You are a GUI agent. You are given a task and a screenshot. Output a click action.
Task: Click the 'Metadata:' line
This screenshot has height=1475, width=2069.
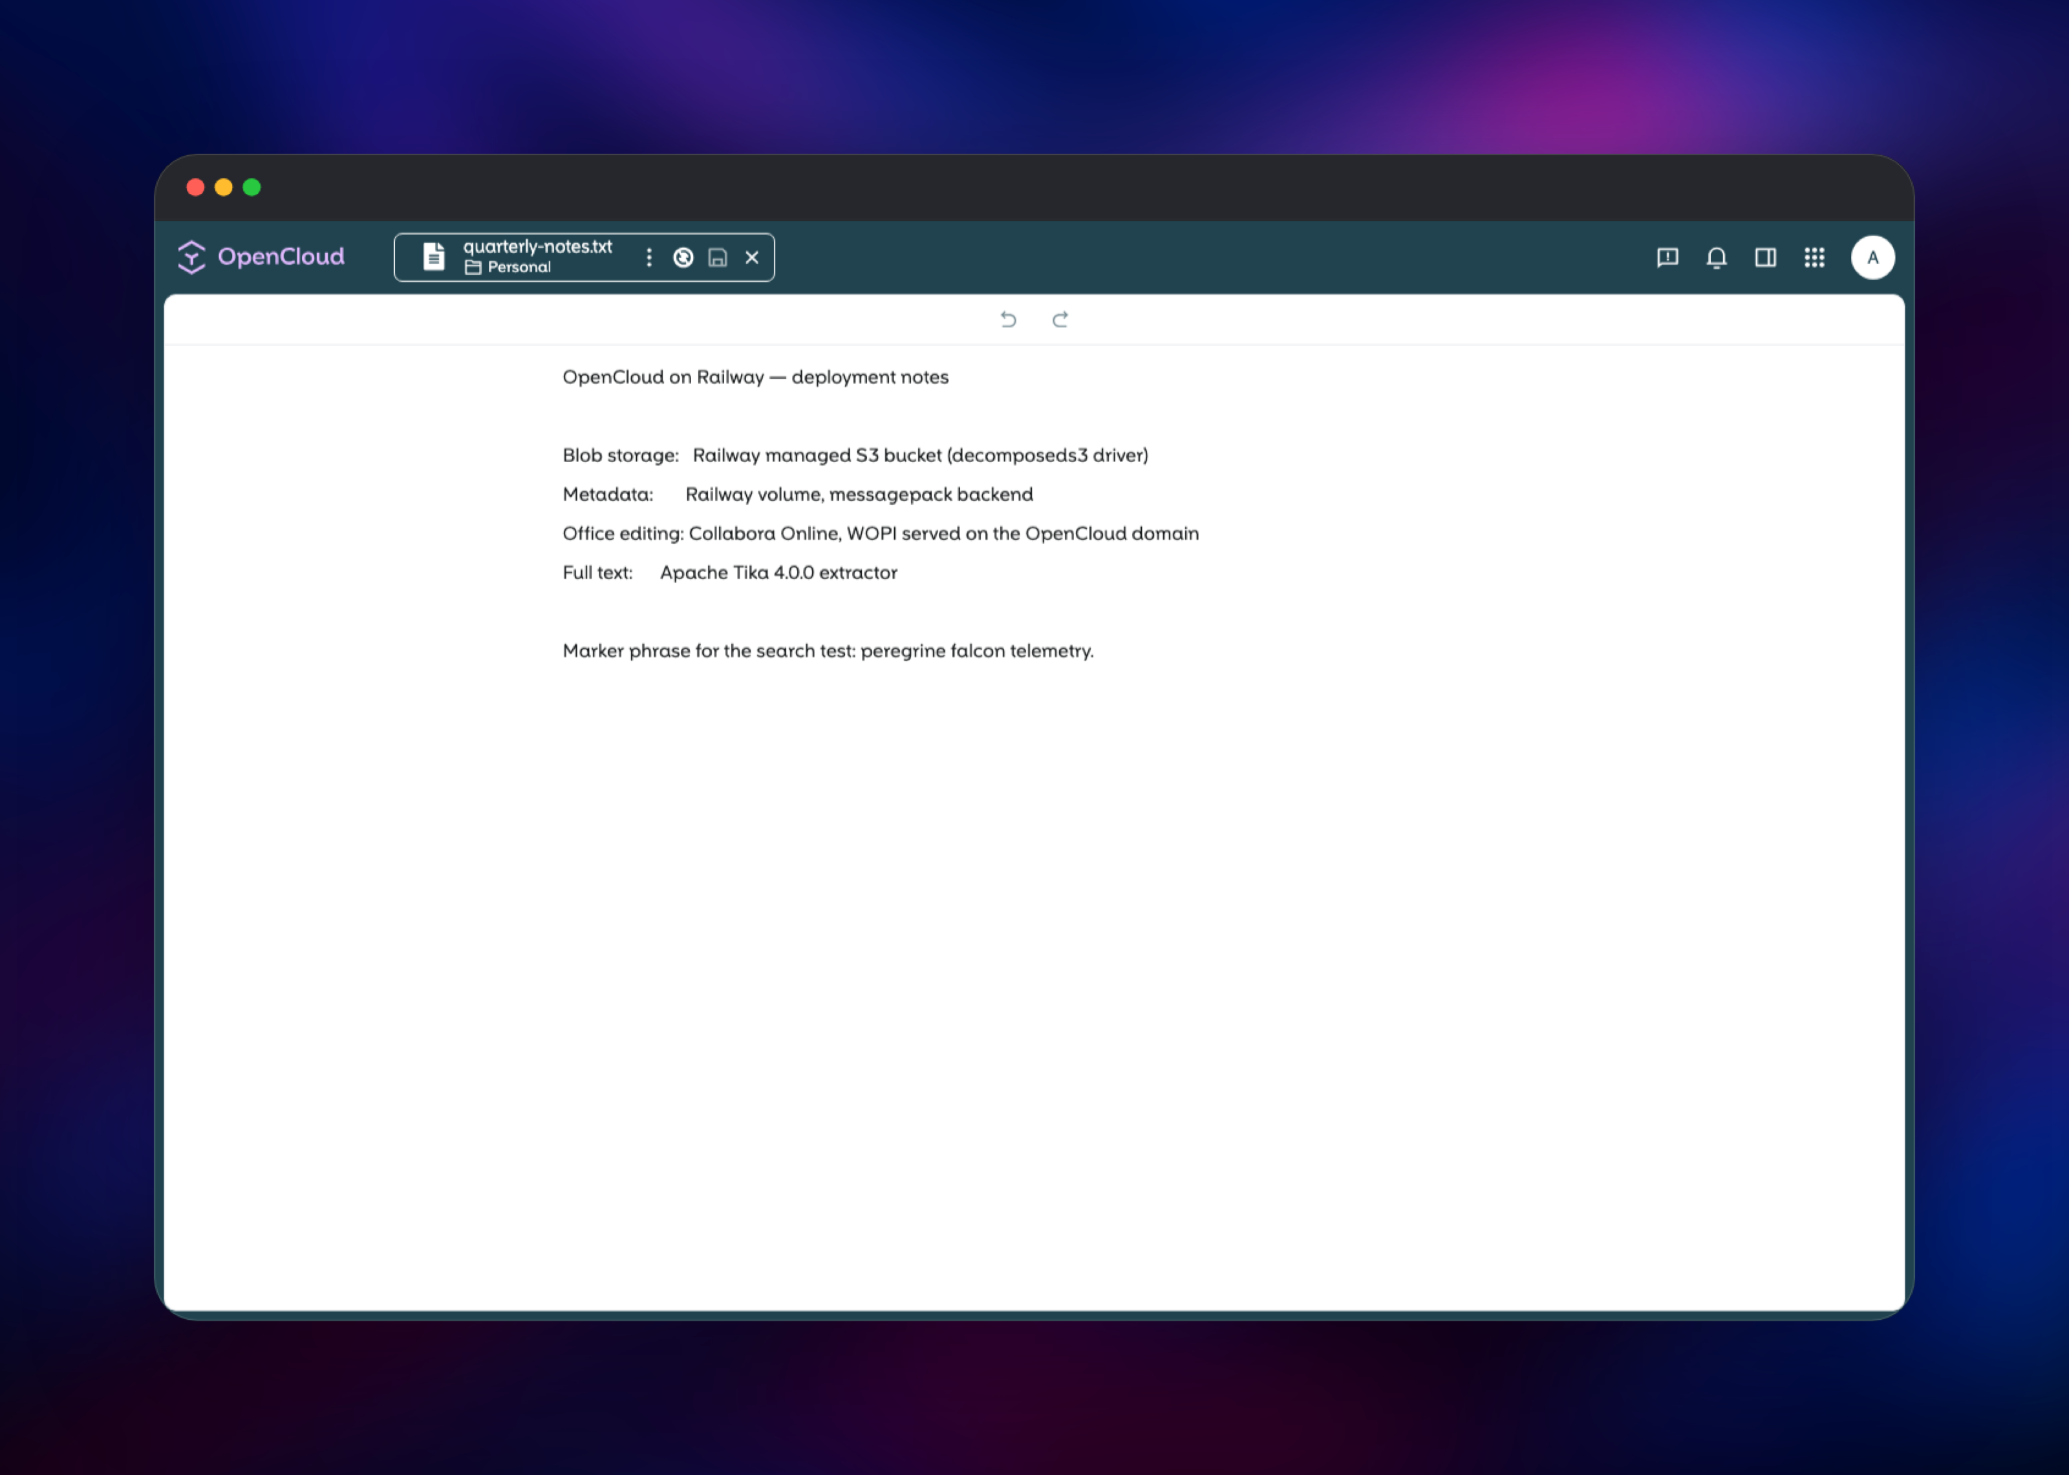click(799, 494)
